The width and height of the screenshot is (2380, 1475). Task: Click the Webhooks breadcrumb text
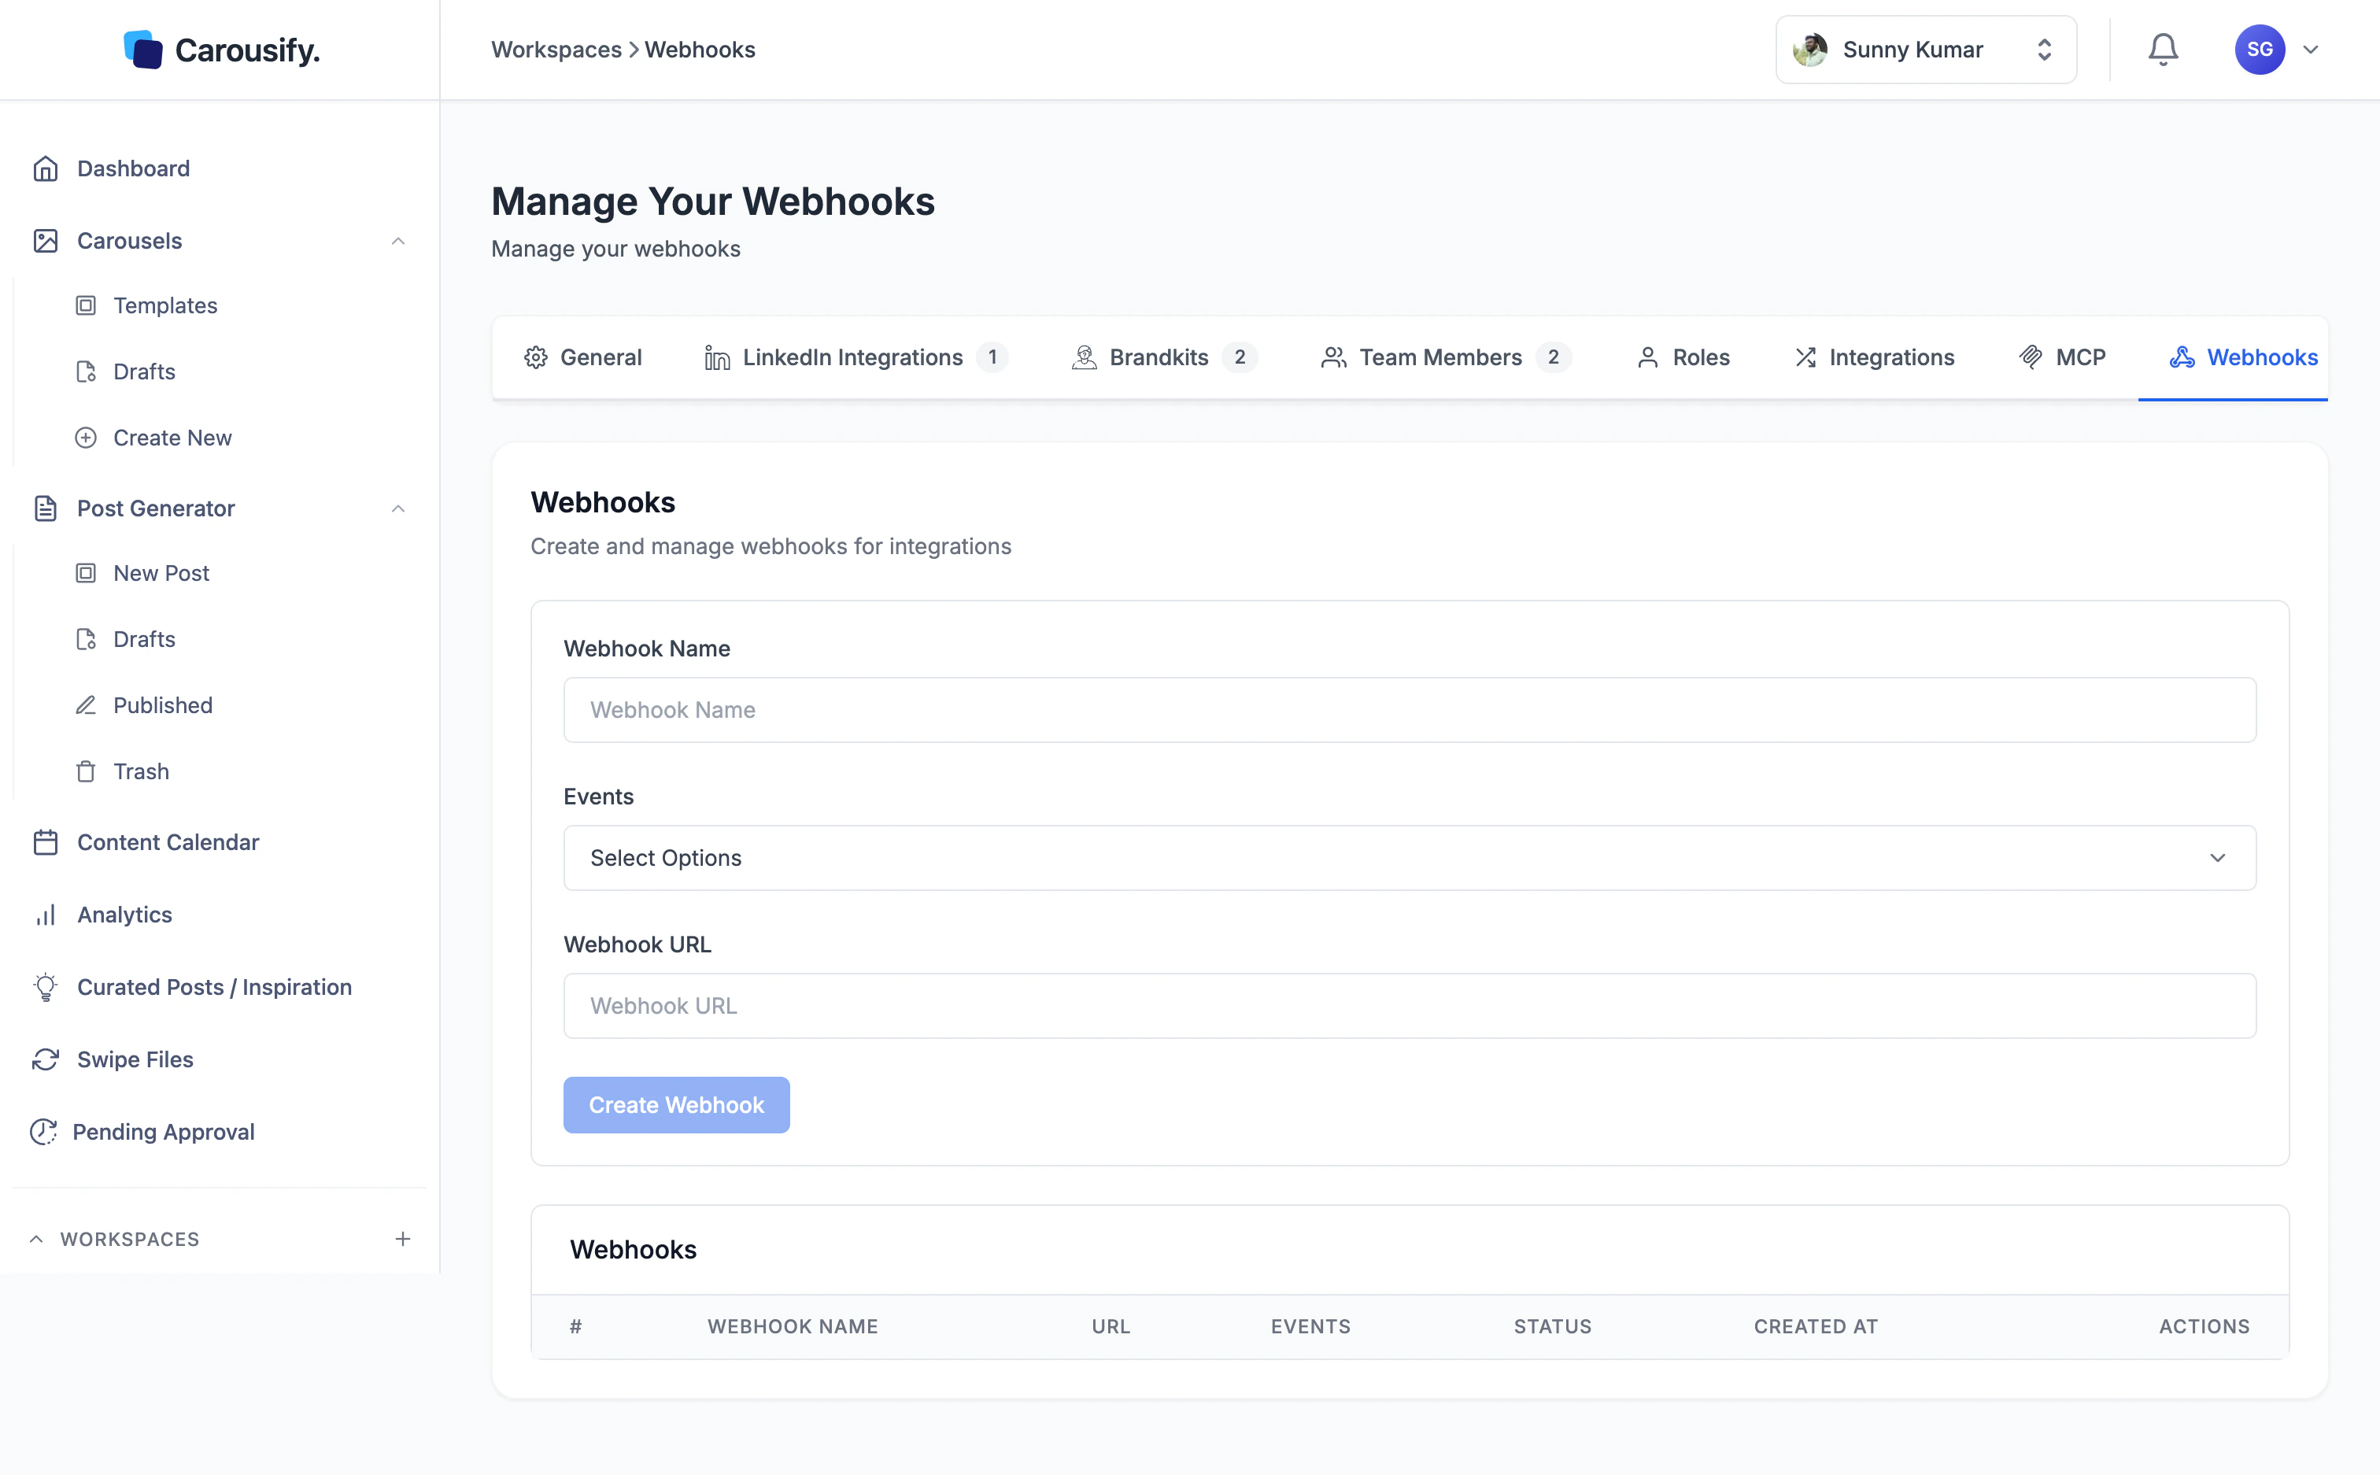[700, 50]
